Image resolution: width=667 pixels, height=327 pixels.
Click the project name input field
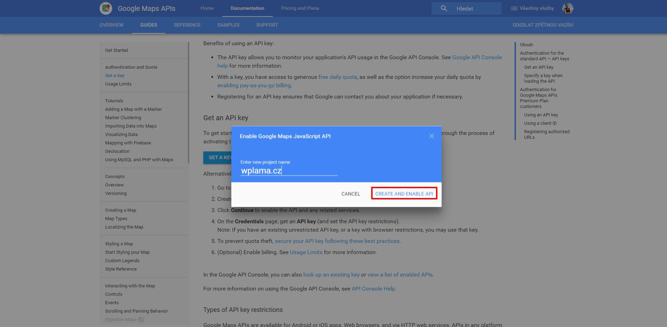click(289, 171)
